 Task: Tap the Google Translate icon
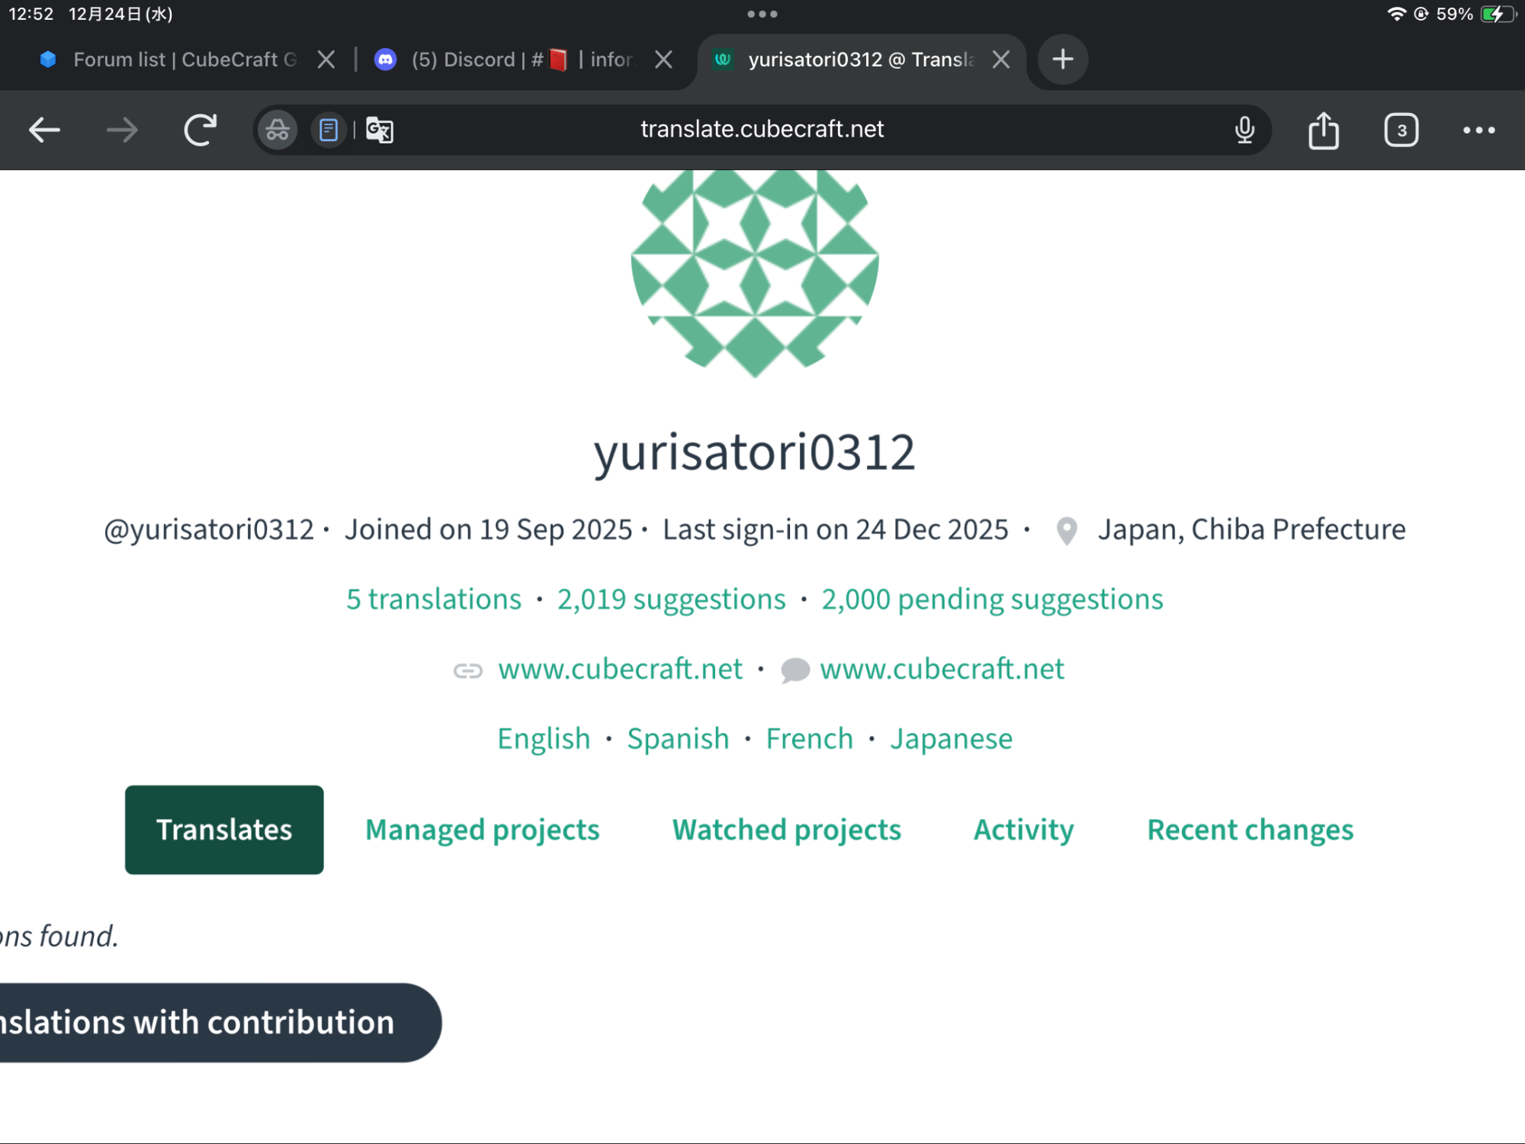click(x=380, y=130)
